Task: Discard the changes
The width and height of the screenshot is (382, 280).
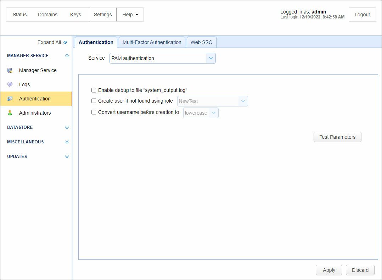Action: pos(360,270)
